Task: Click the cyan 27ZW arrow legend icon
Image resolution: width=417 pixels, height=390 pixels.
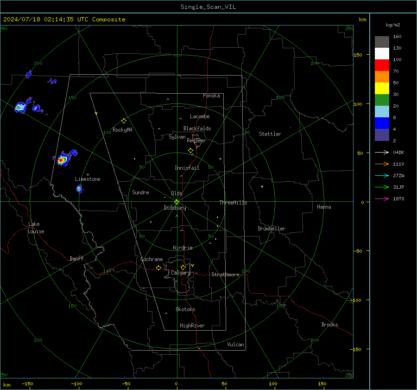Action: (x=382, y=175)
